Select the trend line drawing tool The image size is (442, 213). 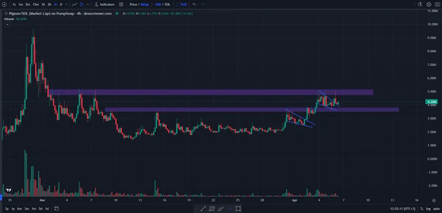[203, 209]
